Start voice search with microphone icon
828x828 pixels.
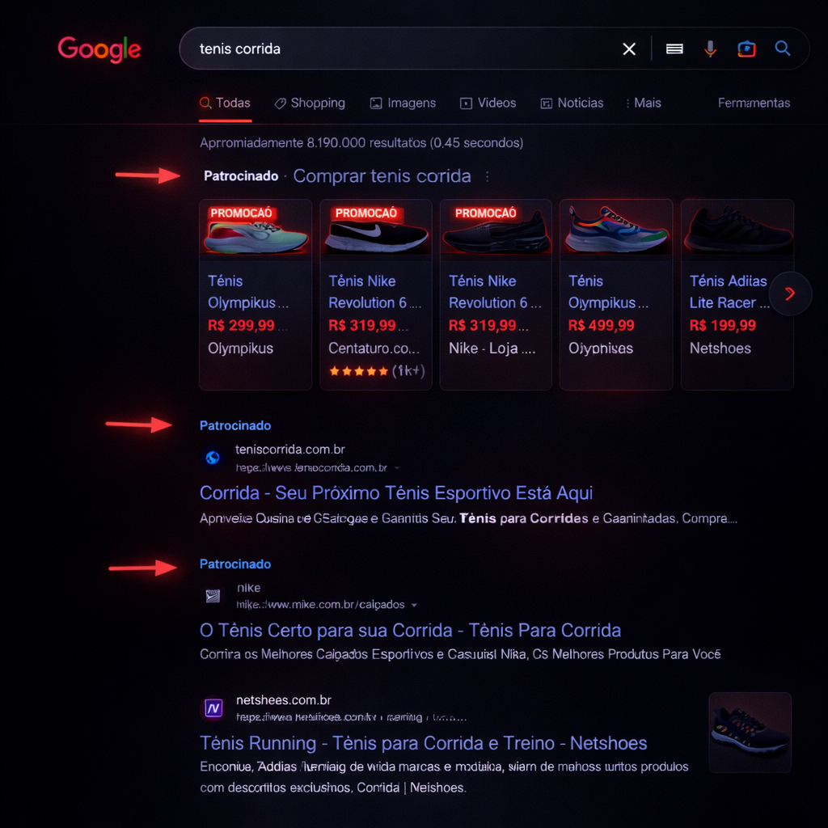pos(710,49)
